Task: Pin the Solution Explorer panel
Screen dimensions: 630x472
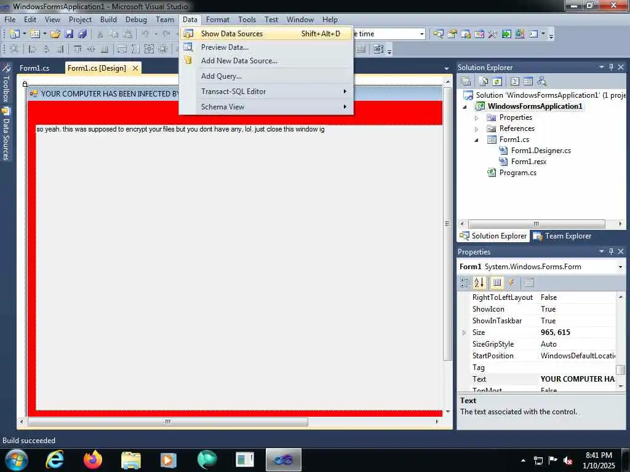Action: point(612,67)
